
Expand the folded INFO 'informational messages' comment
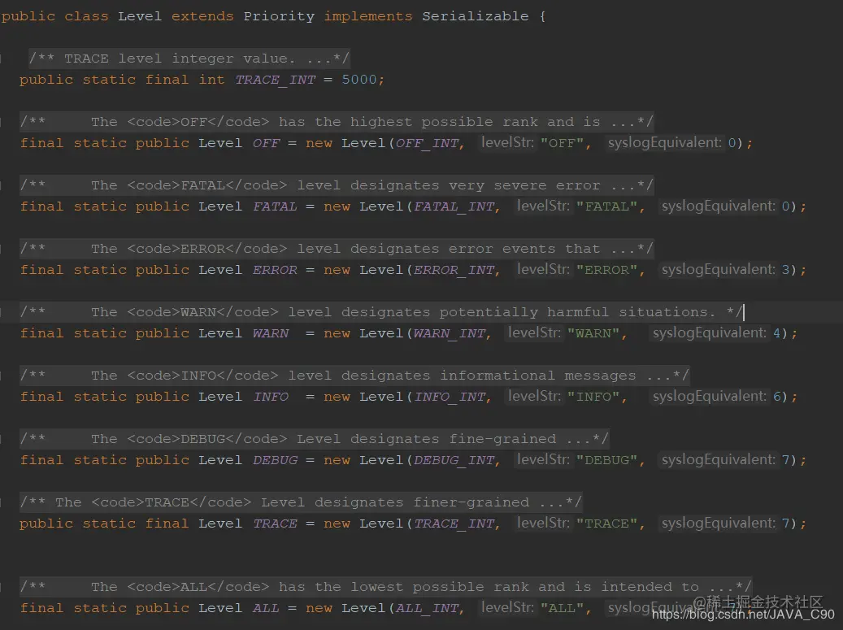point(354,376)
